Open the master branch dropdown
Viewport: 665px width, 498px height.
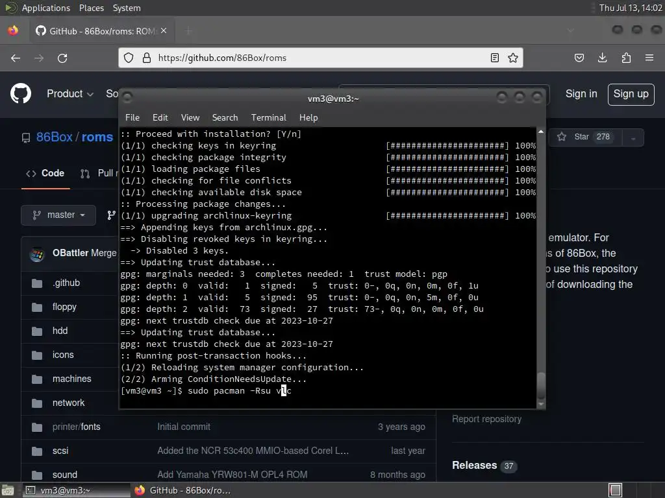tap(58, 215)
